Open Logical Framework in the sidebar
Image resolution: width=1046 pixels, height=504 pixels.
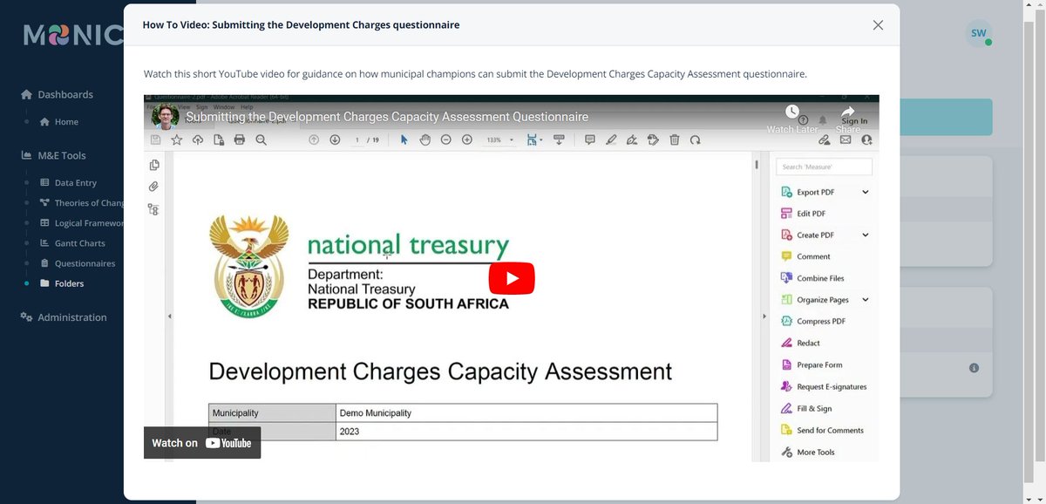82,223
